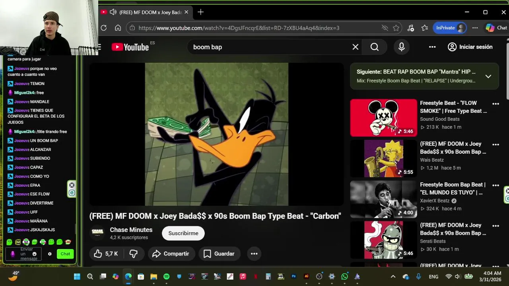509x286 pixels.
Task: Expand the Siguiente mix playlist panel
Action: tap(488, 76)
